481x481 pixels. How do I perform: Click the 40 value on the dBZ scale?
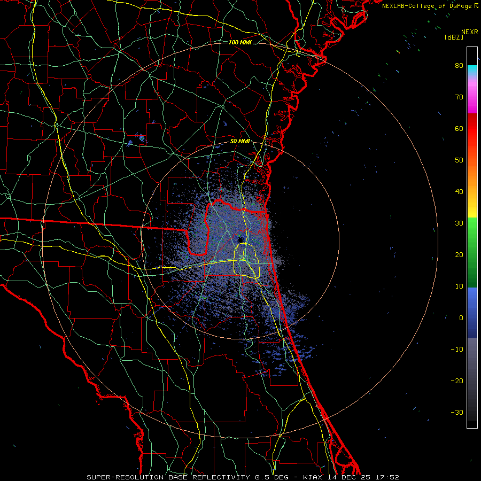pos(459,192)
